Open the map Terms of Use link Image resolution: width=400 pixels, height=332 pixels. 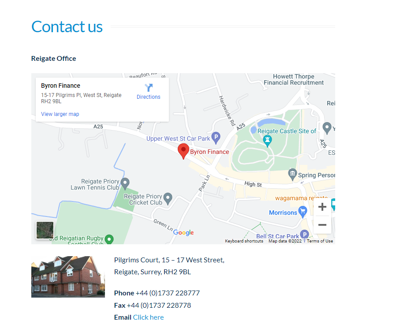(320, 241)
